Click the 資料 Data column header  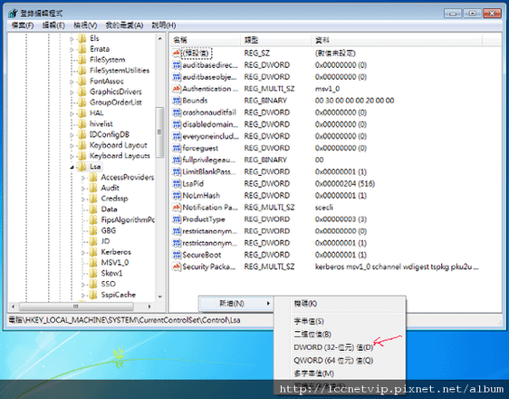click(397, 40)
